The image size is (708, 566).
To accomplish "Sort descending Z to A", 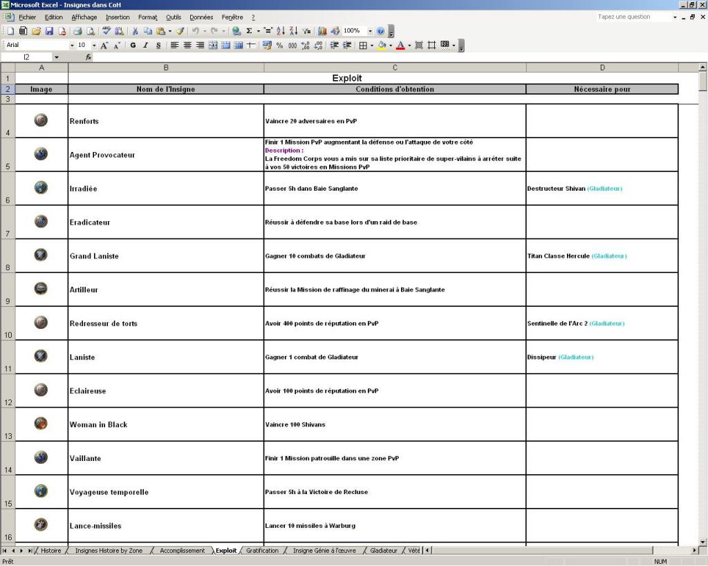I will 293,31.
